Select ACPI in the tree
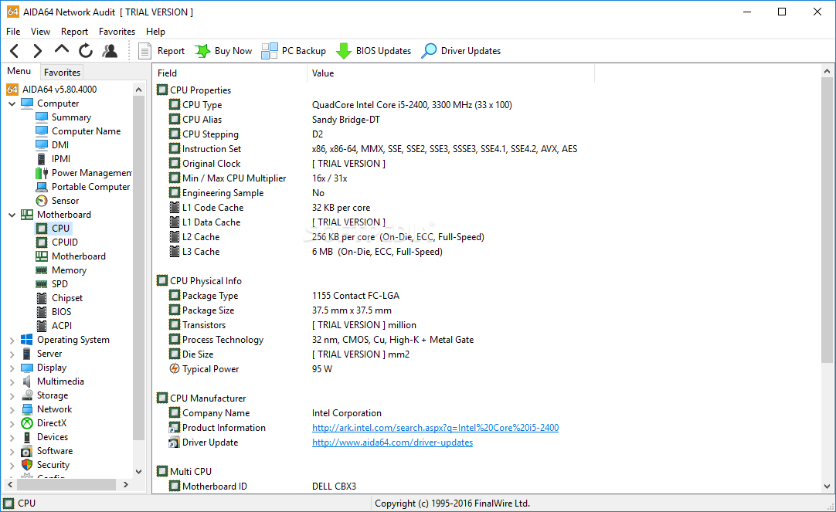The image size is (836, 512). (x=61, y=326)
